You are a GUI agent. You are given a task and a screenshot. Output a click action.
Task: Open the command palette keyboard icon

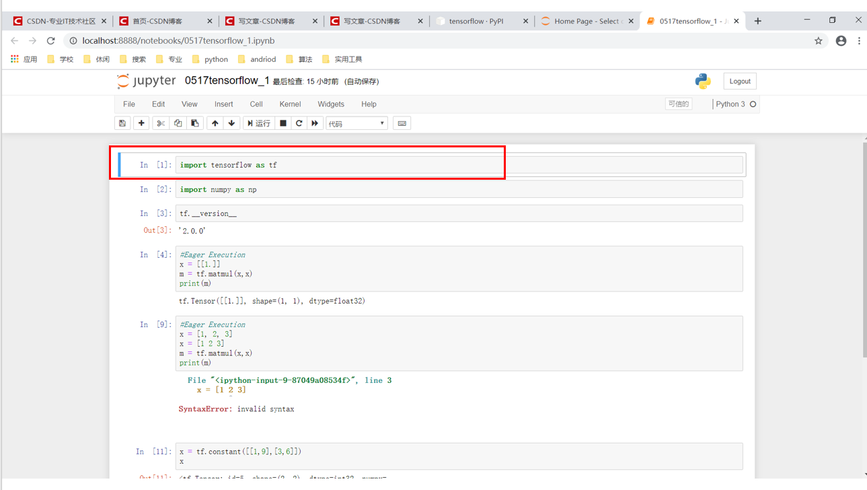pos(402,123)
